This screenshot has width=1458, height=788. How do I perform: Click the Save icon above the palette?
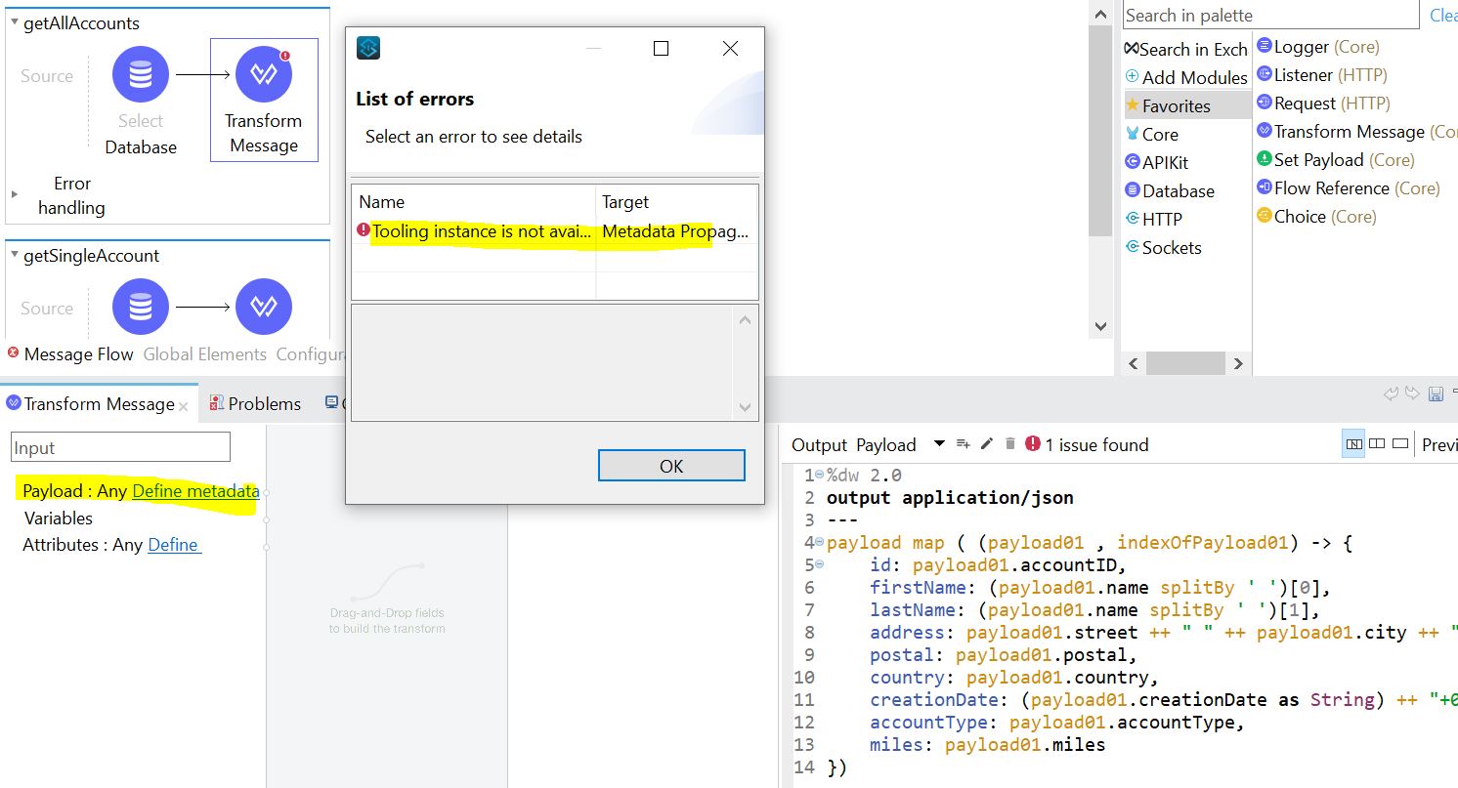pyautogui.click(x=1436, y=394)
